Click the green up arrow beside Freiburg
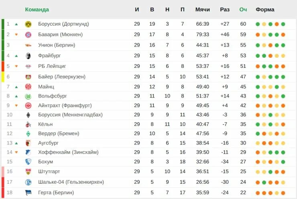297x199 pixels. pos(16,56)
